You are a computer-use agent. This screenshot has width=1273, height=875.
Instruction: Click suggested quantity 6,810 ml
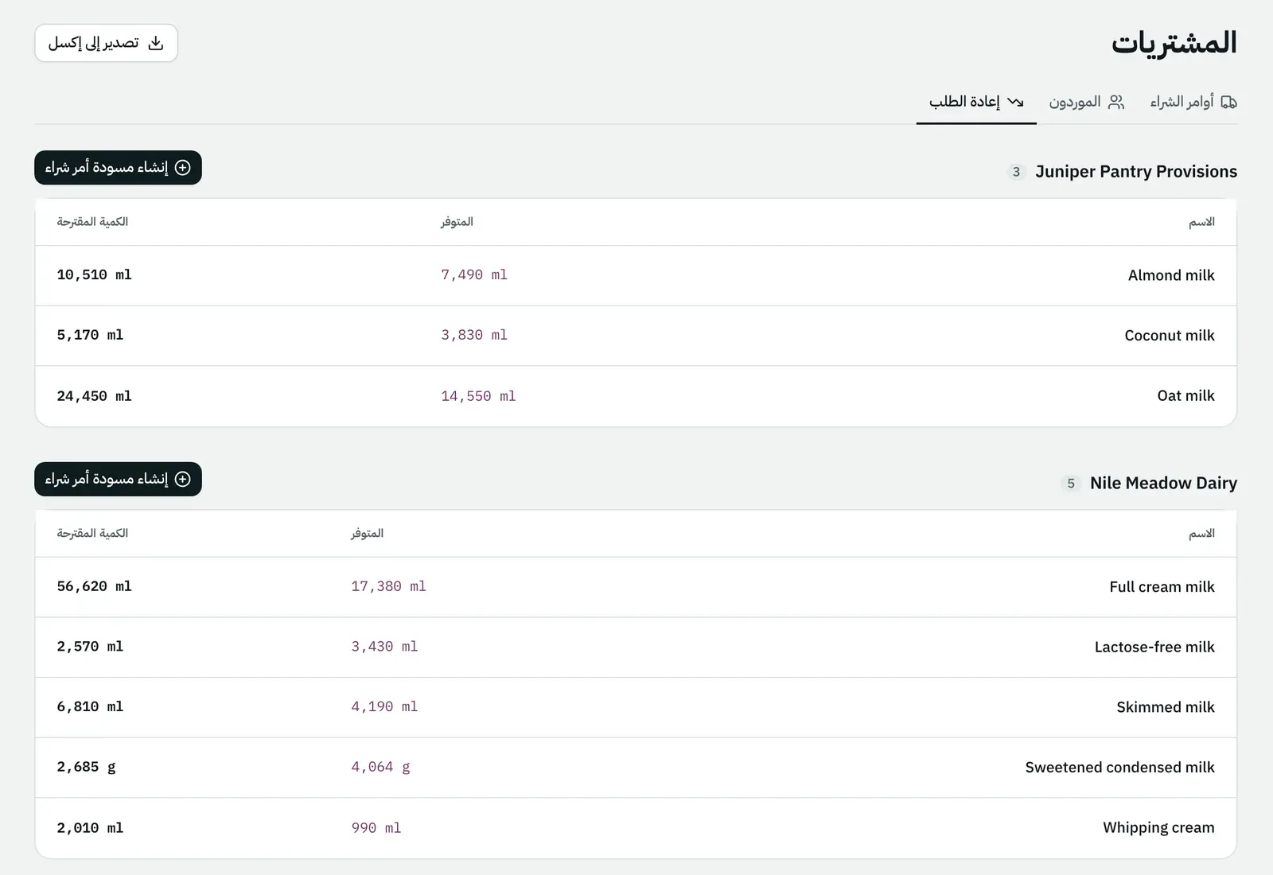(x=90, y=707)
